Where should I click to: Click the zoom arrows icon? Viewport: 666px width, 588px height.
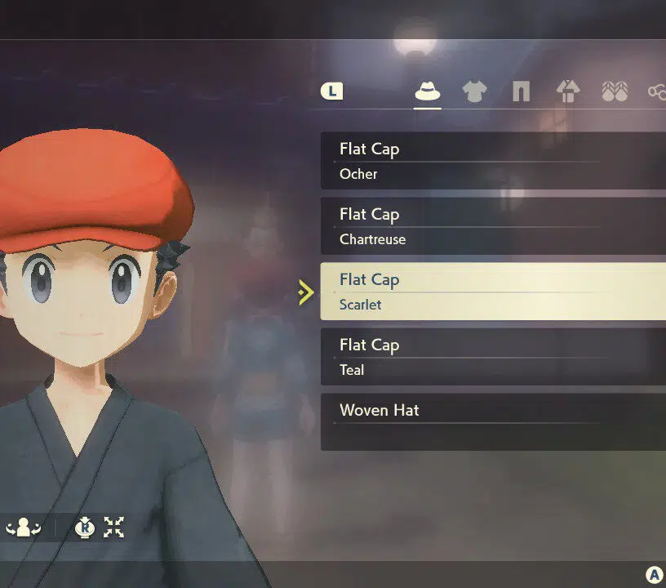click(113, 528)
